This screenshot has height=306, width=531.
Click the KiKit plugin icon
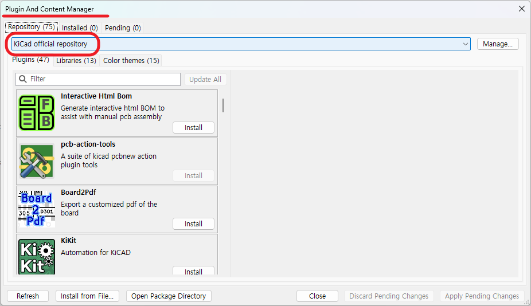coord(37,257)
